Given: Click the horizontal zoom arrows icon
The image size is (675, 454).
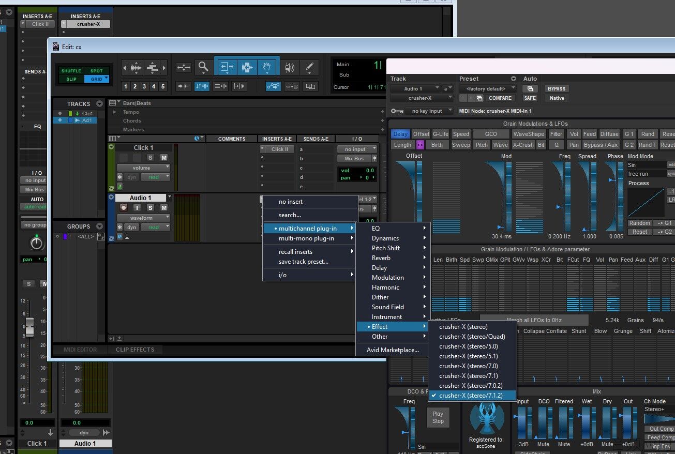Looking at the screenshot, I should pyautogui.click(x=184, y=67).
